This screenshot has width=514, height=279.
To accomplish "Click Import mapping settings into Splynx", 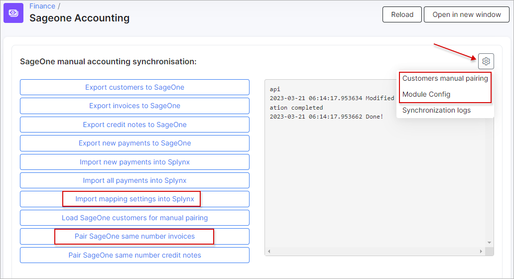I will coord(134,199).
